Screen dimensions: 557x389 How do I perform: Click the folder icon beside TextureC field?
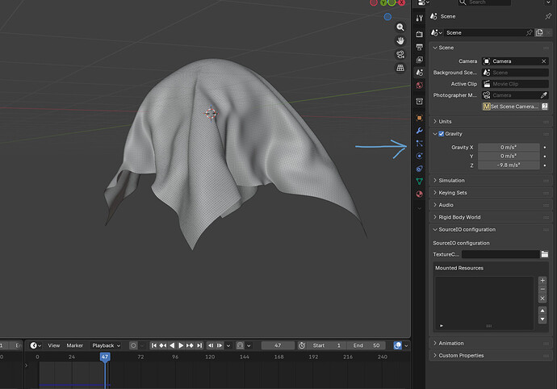[545, 254]
